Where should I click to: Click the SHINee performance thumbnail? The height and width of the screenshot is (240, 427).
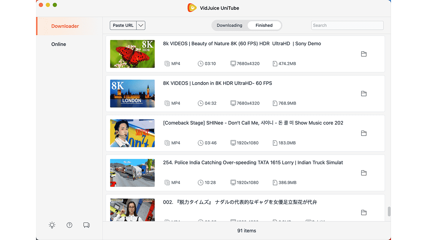click(x=132, y=133)
